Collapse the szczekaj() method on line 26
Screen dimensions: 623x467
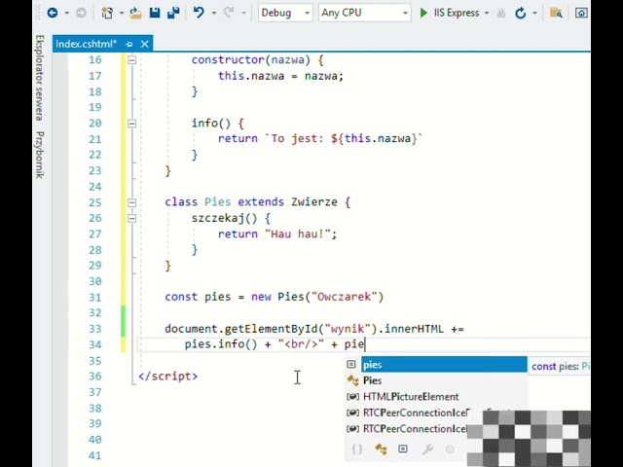click(x=132, y=218)
